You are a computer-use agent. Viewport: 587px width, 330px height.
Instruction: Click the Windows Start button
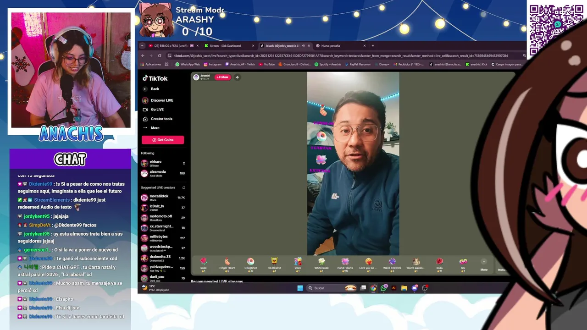[x=300, y=288]
